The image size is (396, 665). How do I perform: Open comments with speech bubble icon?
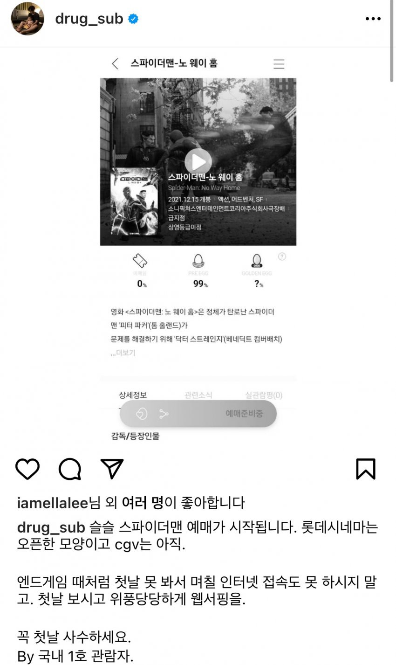70,469
